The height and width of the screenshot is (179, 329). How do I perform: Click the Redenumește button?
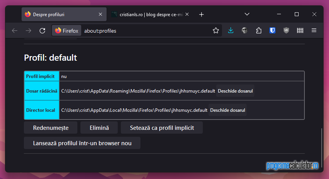tap(50, 128)
